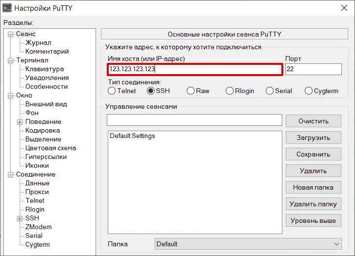Viewport: 355px width, 256px height.
Task: Open the Клавиатура settings
Action: [44, 69]
